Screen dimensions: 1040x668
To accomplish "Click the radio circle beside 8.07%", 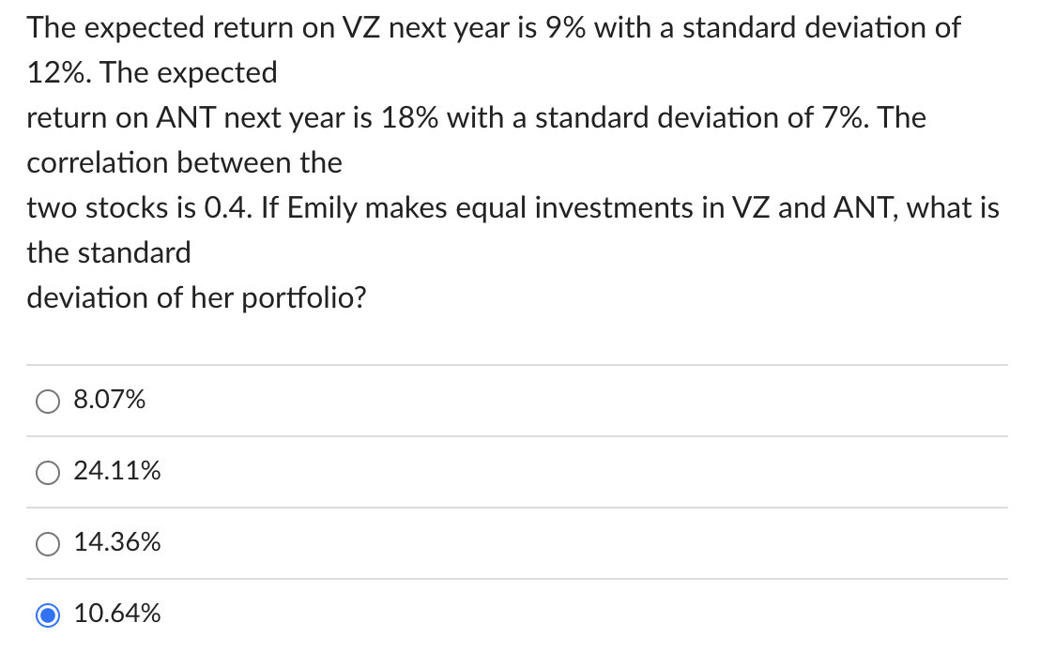I will click(48, 401).
